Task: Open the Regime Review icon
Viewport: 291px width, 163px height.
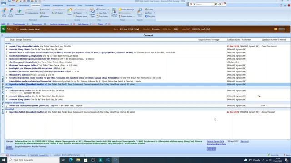Action: tap(114, 12)
